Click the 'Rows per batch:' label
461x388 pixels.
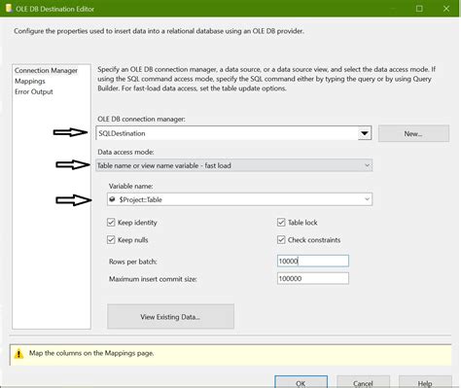pyautogui.click(x=133, y=262)
